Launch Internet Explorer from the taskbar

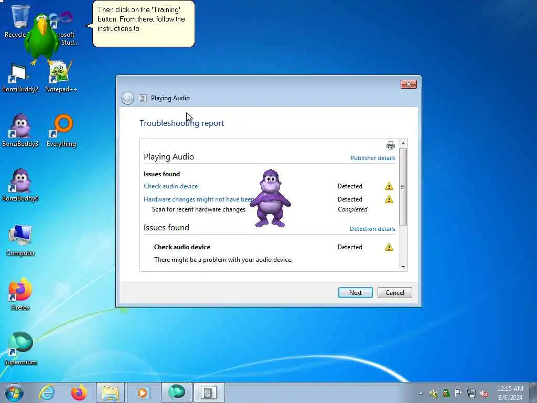point(47,393)
